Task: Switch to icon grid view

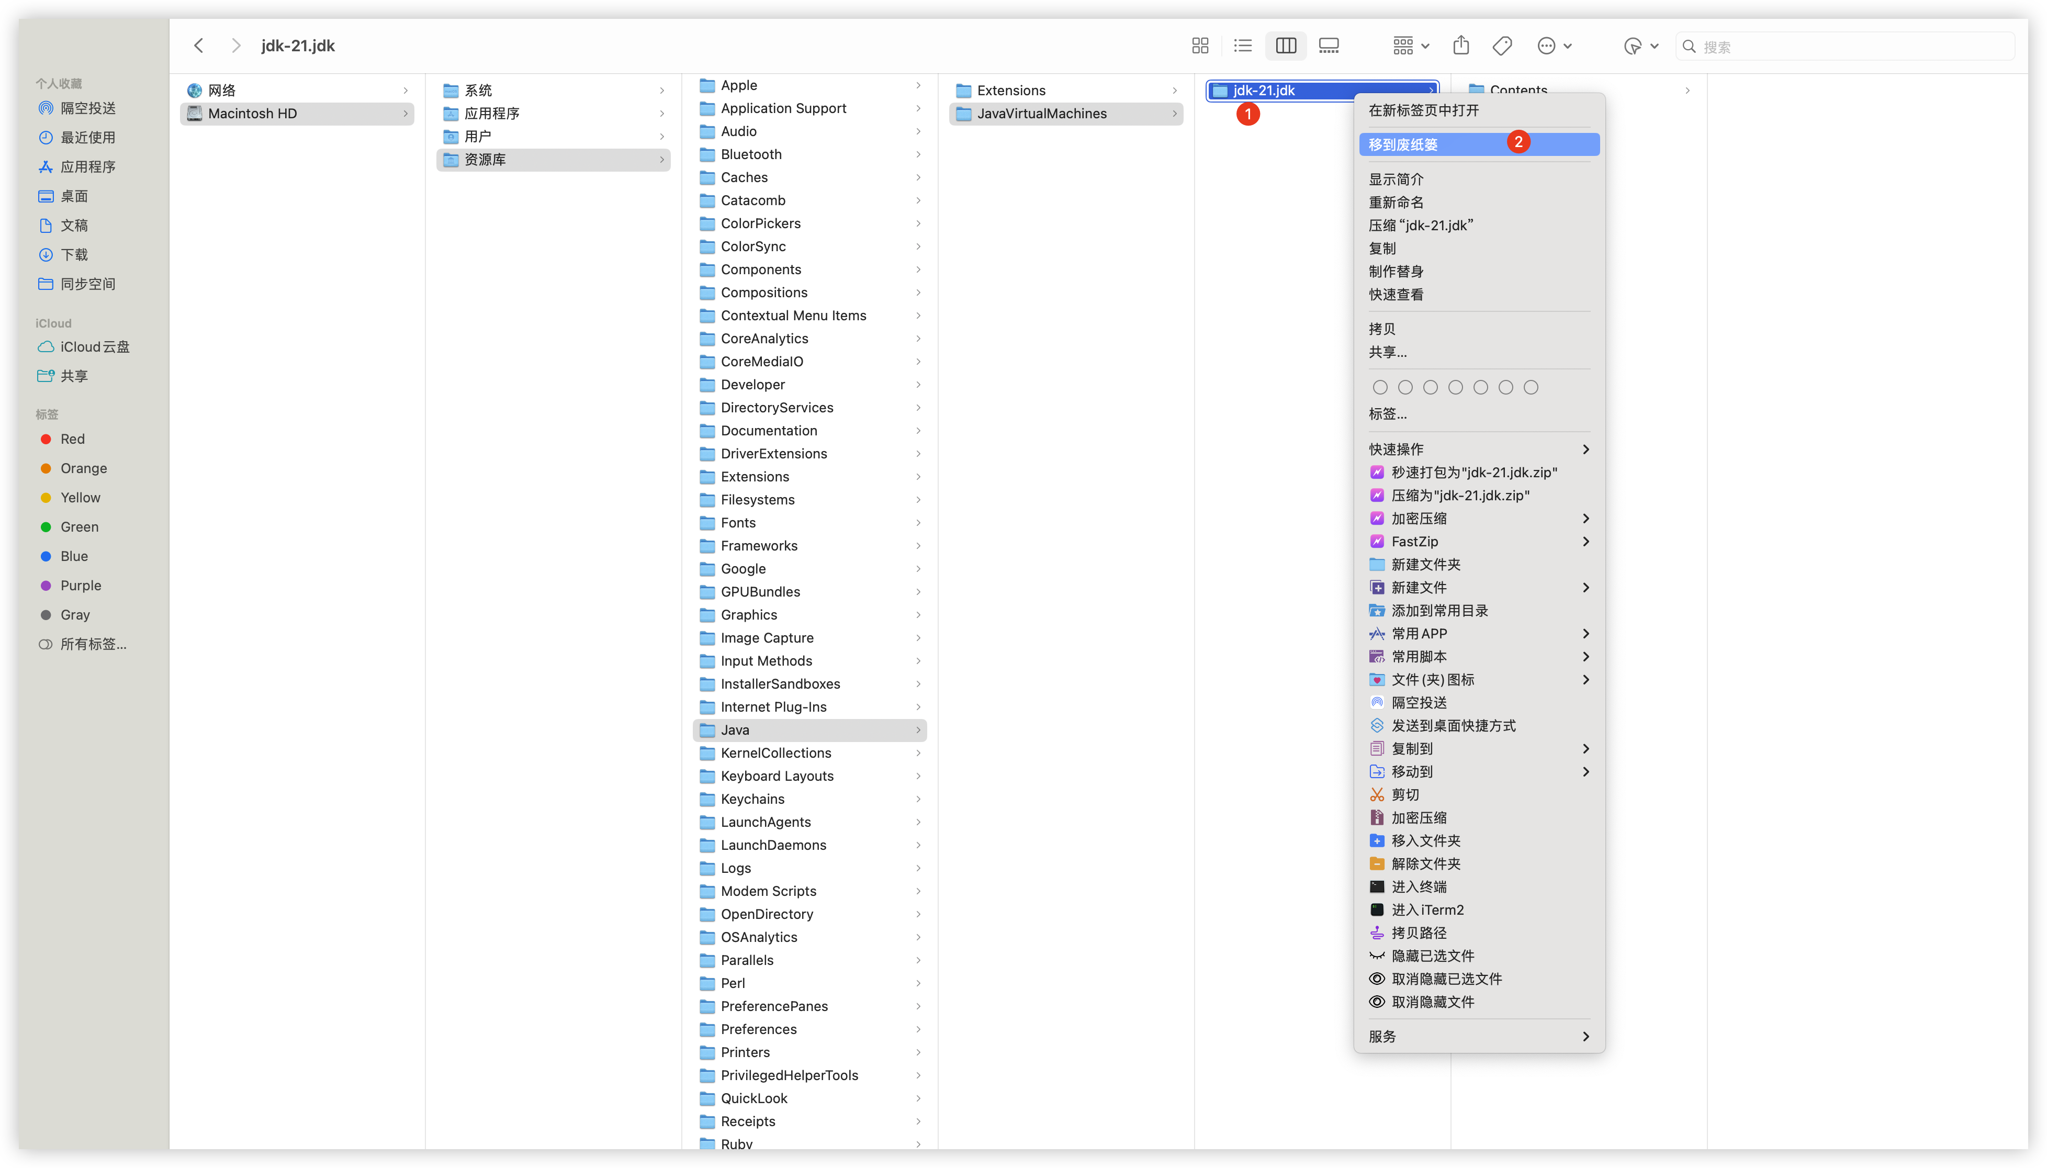Action: tap(1200, 46)
